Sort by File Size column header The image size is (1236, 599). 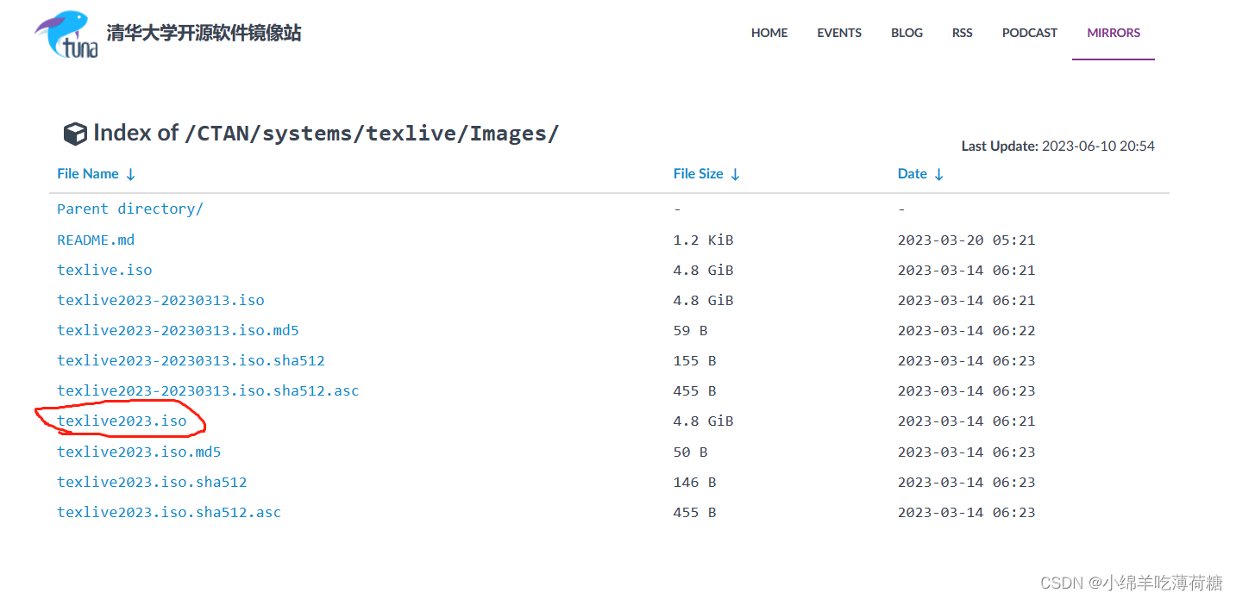point(706,174)
